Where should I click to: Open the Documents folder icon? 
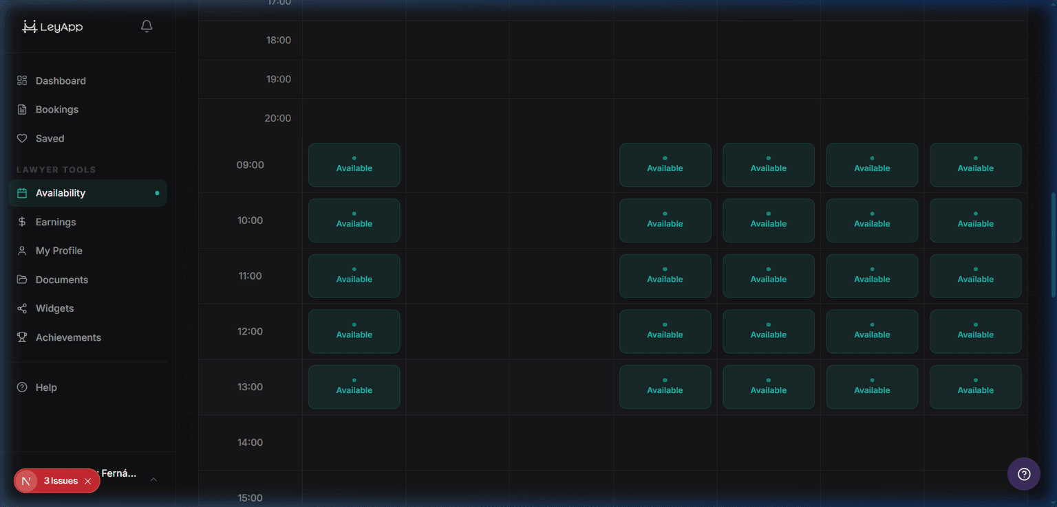(x=21, y=279)
